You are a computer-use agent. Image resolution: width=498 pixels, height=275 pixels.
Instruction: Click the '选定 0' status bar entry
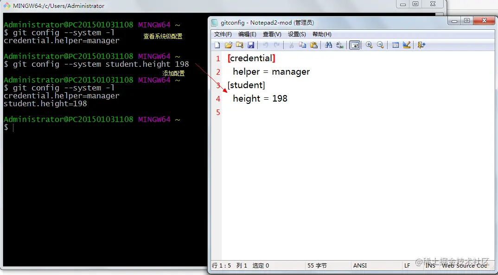261,265
